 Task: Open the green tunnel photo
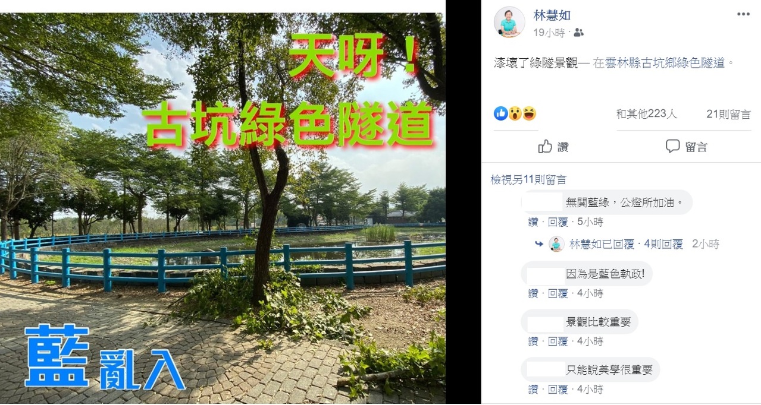point(223,208)
